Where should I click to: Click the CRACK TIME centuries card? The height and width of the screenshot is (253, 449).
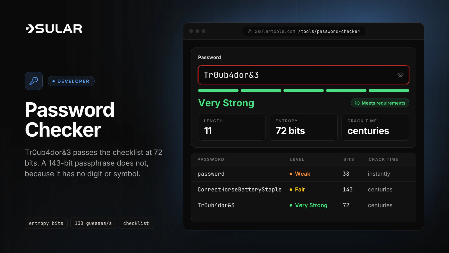[375, 127]
